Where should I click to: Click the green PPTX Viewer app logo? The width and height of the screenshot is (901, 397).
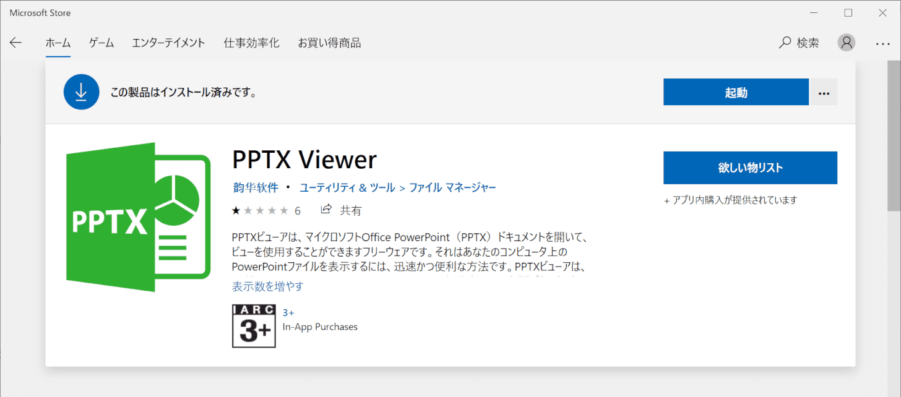139,217
